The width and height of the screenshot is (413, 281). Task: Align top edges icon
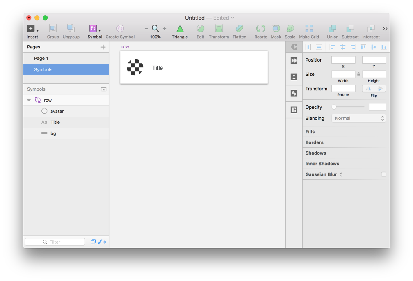point(363,47)
